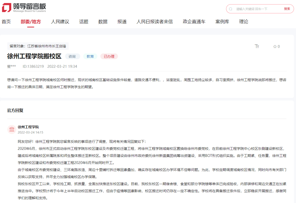Click the star favorite icon
Image resolution: width=296 pixels, height=203 pixels.
click(x=275, y=46)
